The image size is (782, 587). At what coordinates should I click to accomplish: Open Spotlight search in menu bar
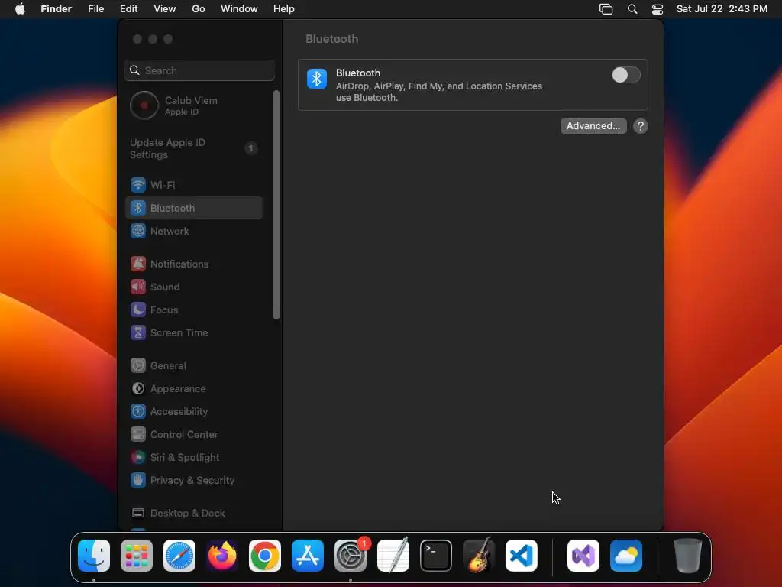point(632,9)
